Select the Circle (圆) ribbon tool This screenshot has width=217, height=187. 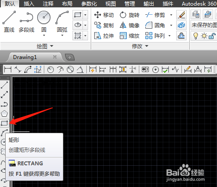coord(44,22)
